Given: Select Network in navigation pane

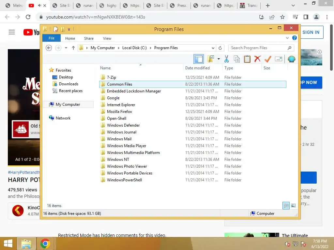Looking at the screenshot, I should (63, 118).
